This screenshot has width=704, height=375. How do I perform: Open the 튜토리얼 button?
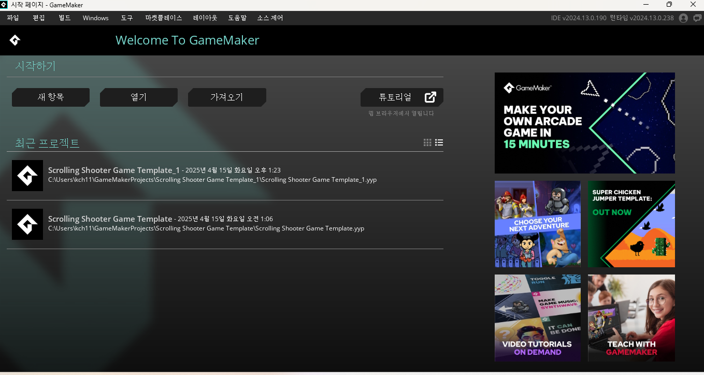402,97
